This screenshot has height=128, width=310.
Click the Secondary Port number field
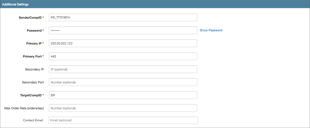[123, 82]
